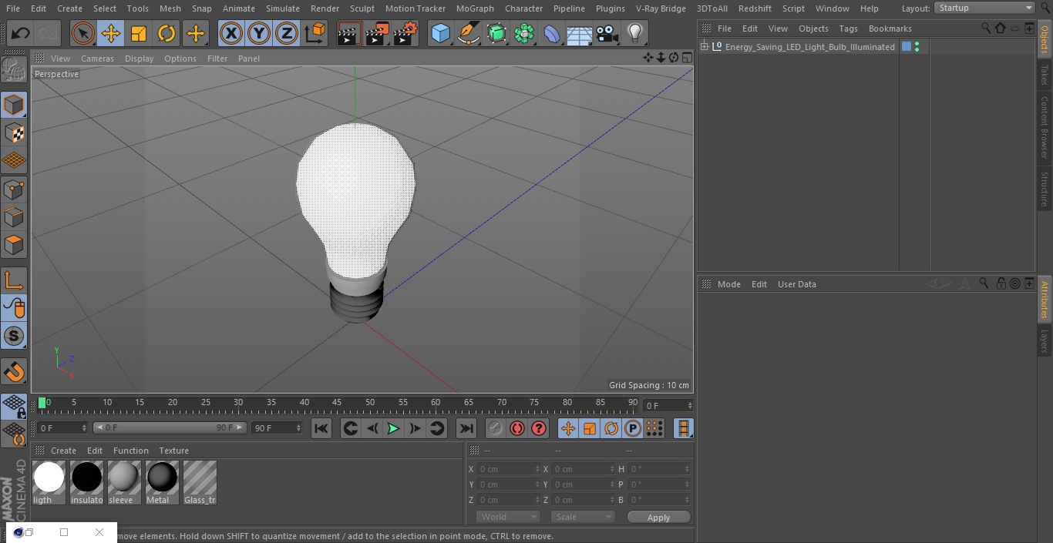Image resolution: width=1053 pixels, height=543 pixels.
Task: Select Energy_Saving_LED_Light_Bulb_Illuminated object
Action: (x=809, y=47)
